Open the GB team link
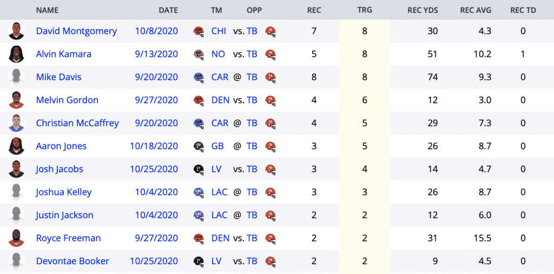This screenshot has width=554, height=274. click(x=217, y=146)
